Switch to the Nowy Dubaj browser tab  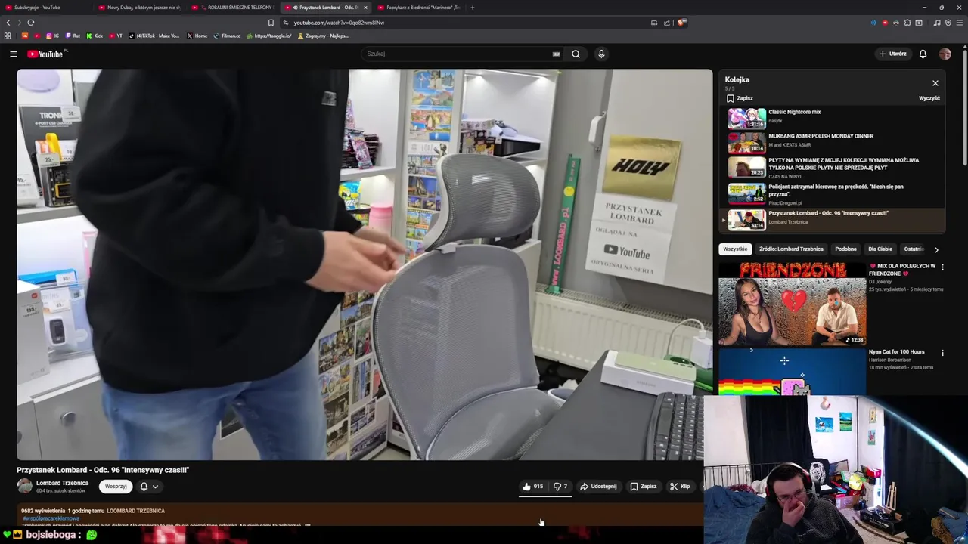[x=140, y=8]
